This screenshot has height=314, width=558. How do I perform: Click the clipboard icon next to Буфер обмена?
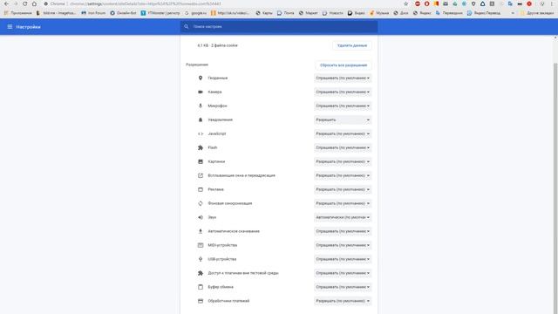pyautogui.click(x=201, y=287)
